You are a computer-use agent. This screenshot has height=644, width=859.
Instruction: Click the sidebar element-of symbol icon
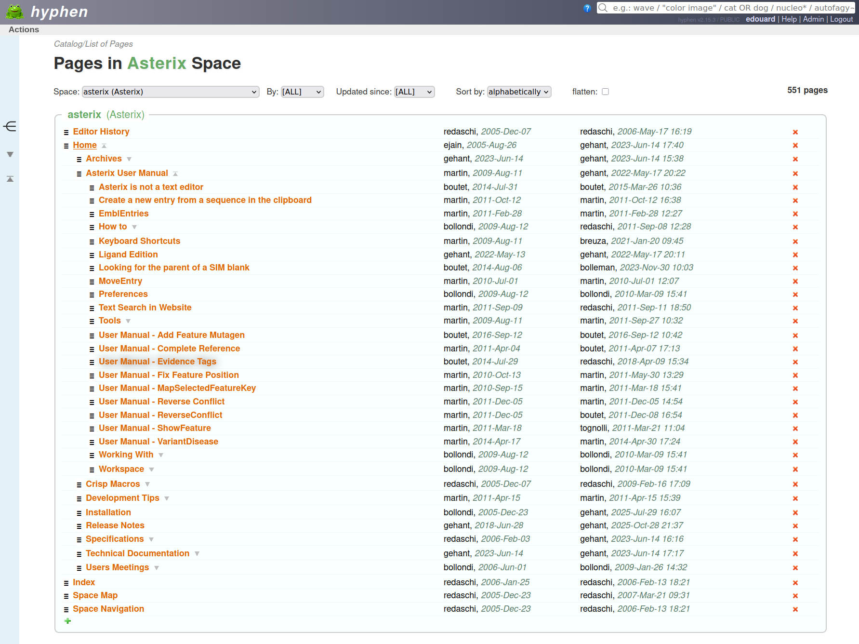(10, 126)
